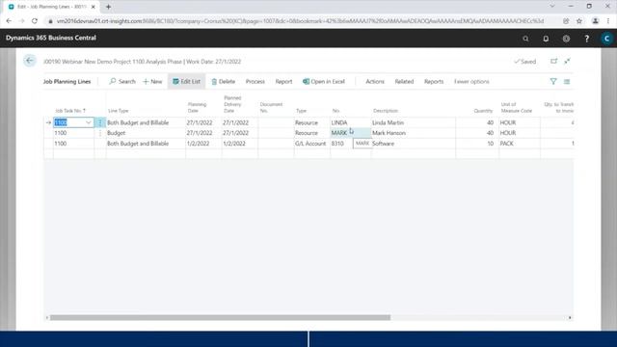Select the Line Type cell reading Budget
The image size is (617, 347).
pyautogui.click(x=146, y=133)
